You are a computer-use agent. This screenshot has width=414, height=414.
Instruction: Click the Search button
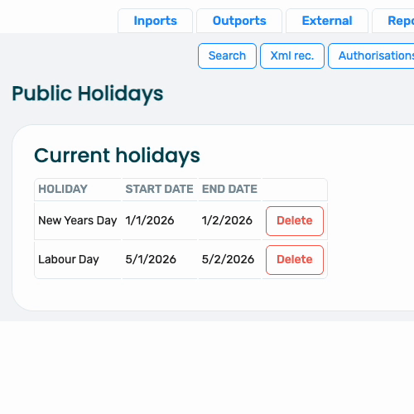point(227,55)
